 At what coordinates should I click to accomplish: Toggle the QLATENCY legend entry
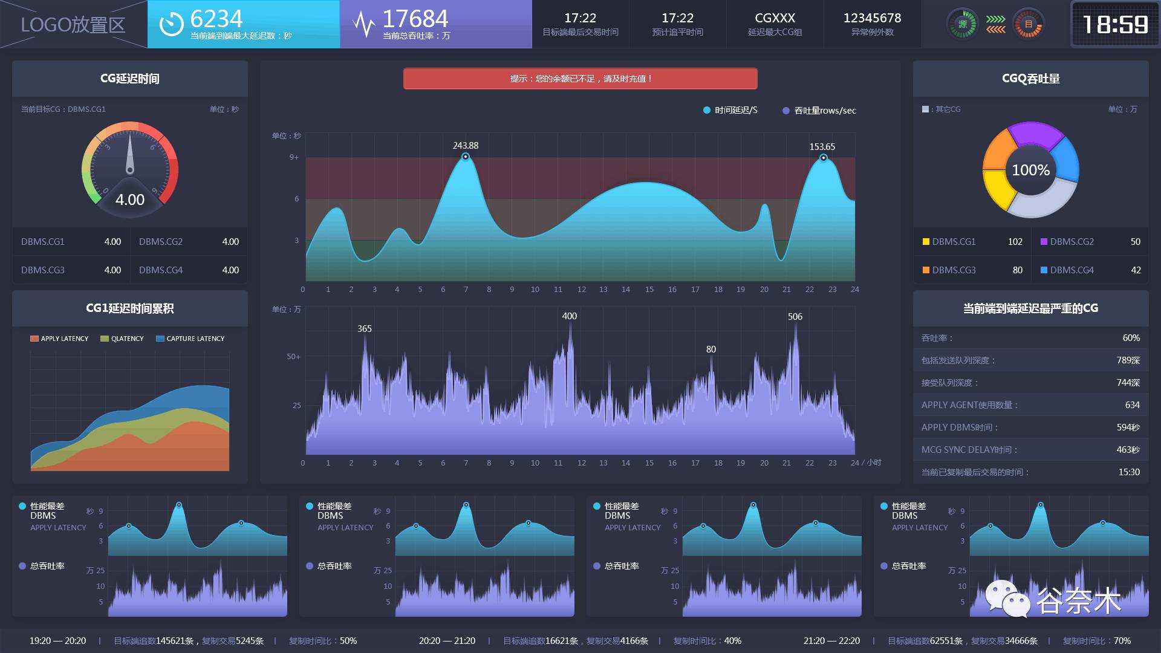click(122, 339)
